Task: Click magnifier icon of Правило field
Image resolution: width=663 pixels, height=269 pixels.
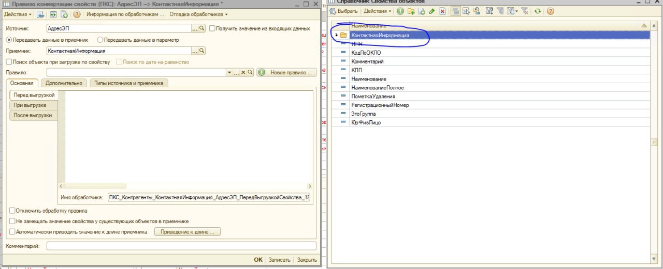Action: tap(250, 73)
